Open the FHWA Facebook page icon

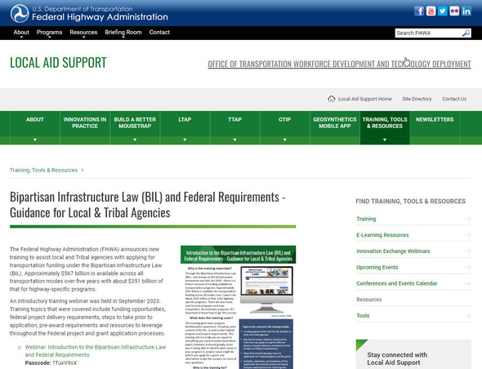point(419,11)
